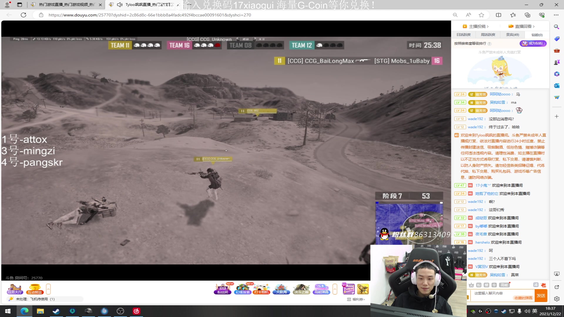Open the 滤 chat filter icon
Image resolution: width=564 pixels, height=317 pixels.
click(536, 285)
